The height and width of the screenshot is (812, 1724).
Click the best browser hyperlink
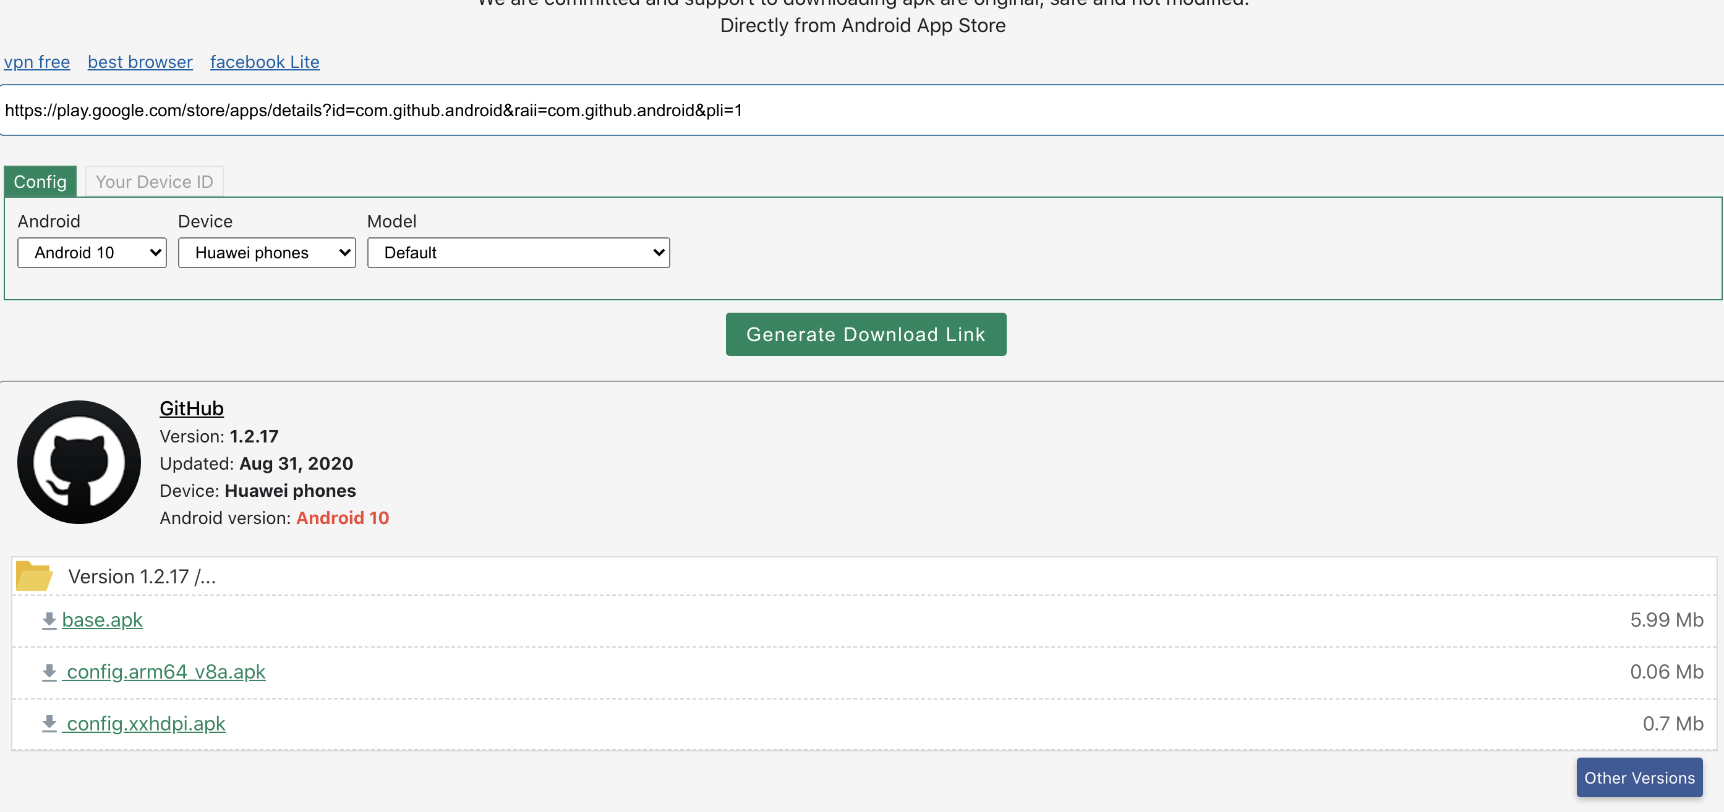pyautogui.click(x=141, y=62)
